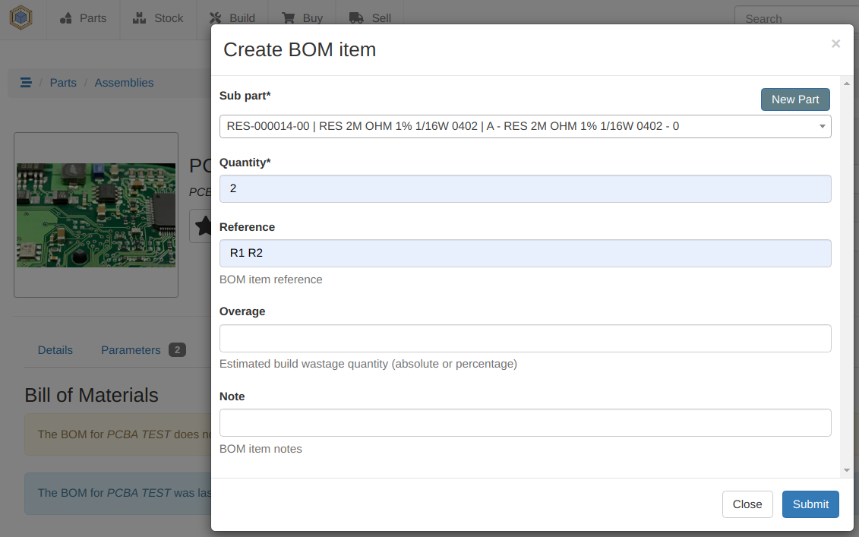Image resolution: width=859 pixels, height=537 pixels.
Task: Open the Stock navigation menu
Action: click(158, 18)
